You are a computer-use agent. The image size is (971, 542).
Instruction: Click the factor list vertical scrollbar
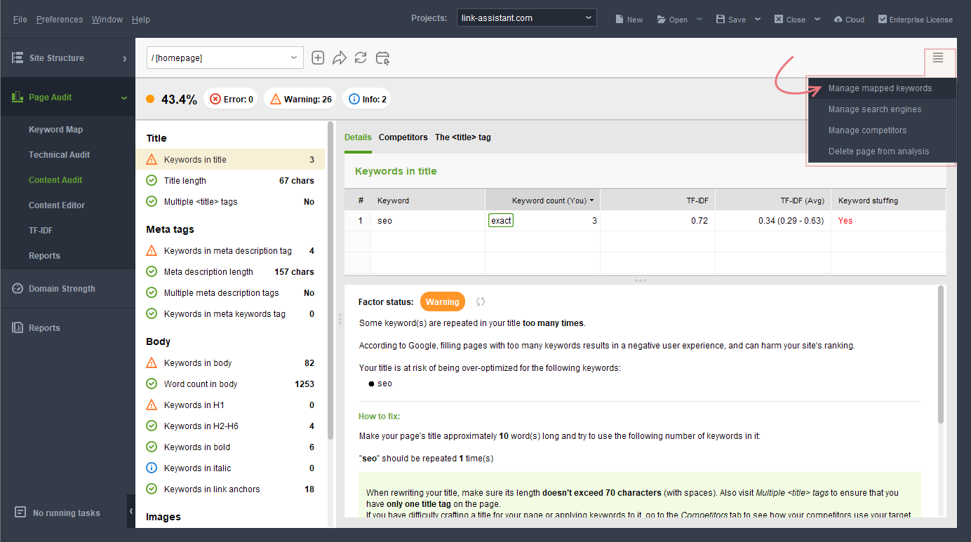(330, 280)
